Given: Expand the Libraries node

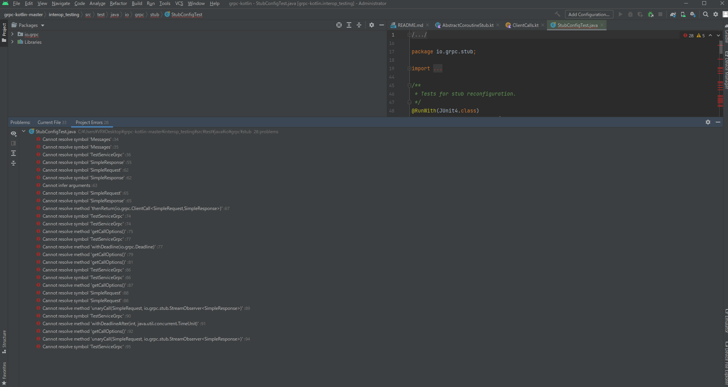Looking at the screenshot, I should (12, 42).
